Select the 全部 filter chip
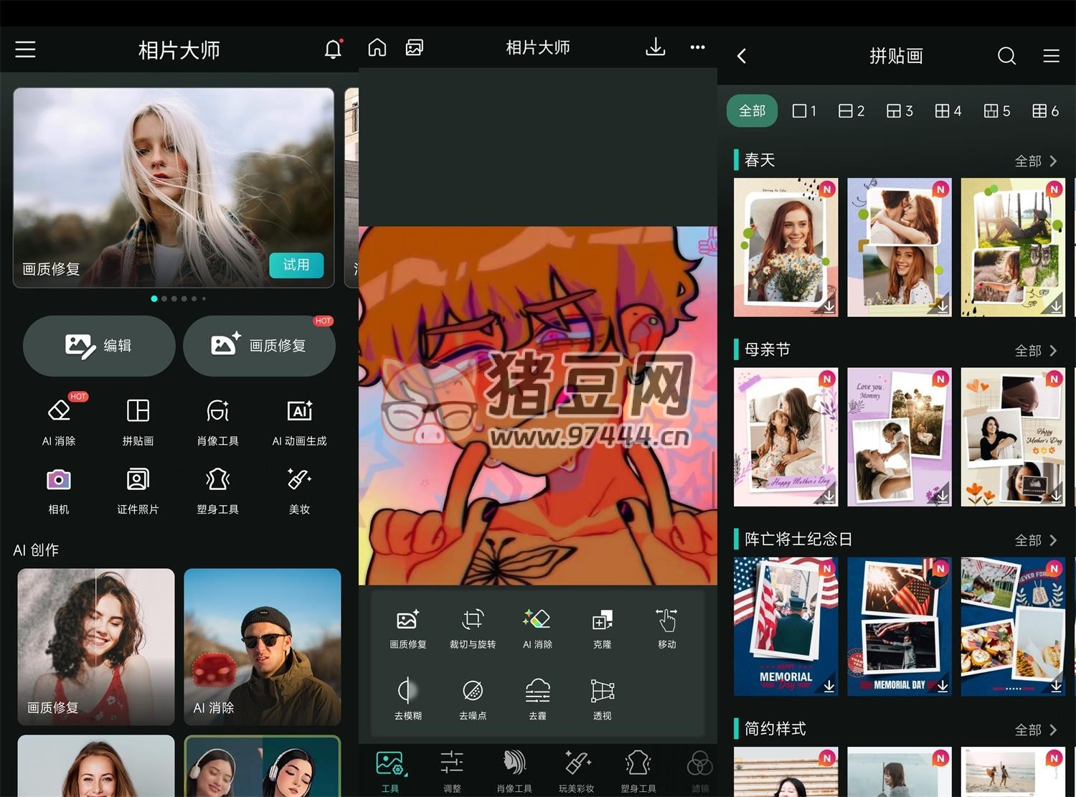Image resolution: width=1076 pixels, height=797 pixels. pos(752,111)
